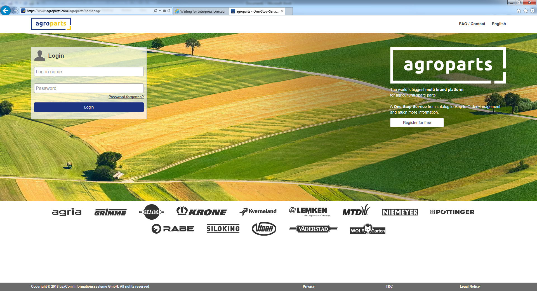
Task: Open the Privacy footer link
Action: pos(309,287)
